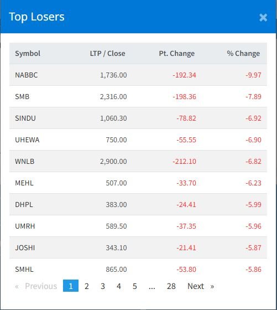Open the SMB stock entry

click(x=22, y=97)
